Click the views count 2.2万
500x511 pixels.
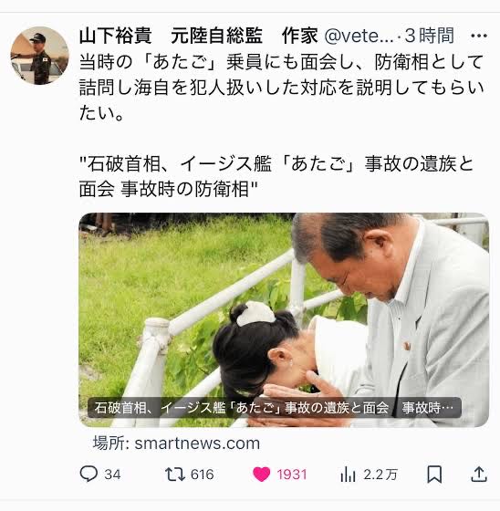[x=380, y=474]
